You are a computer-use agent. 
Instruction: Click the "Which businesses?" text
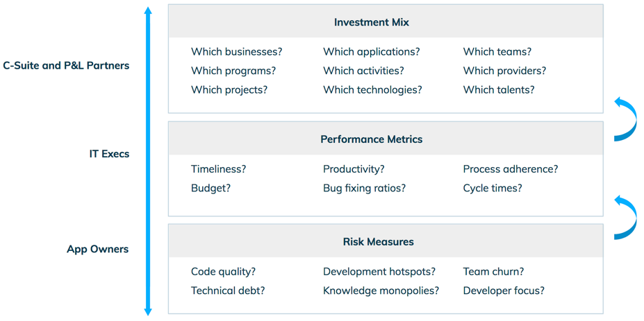[x=236, y=52]
